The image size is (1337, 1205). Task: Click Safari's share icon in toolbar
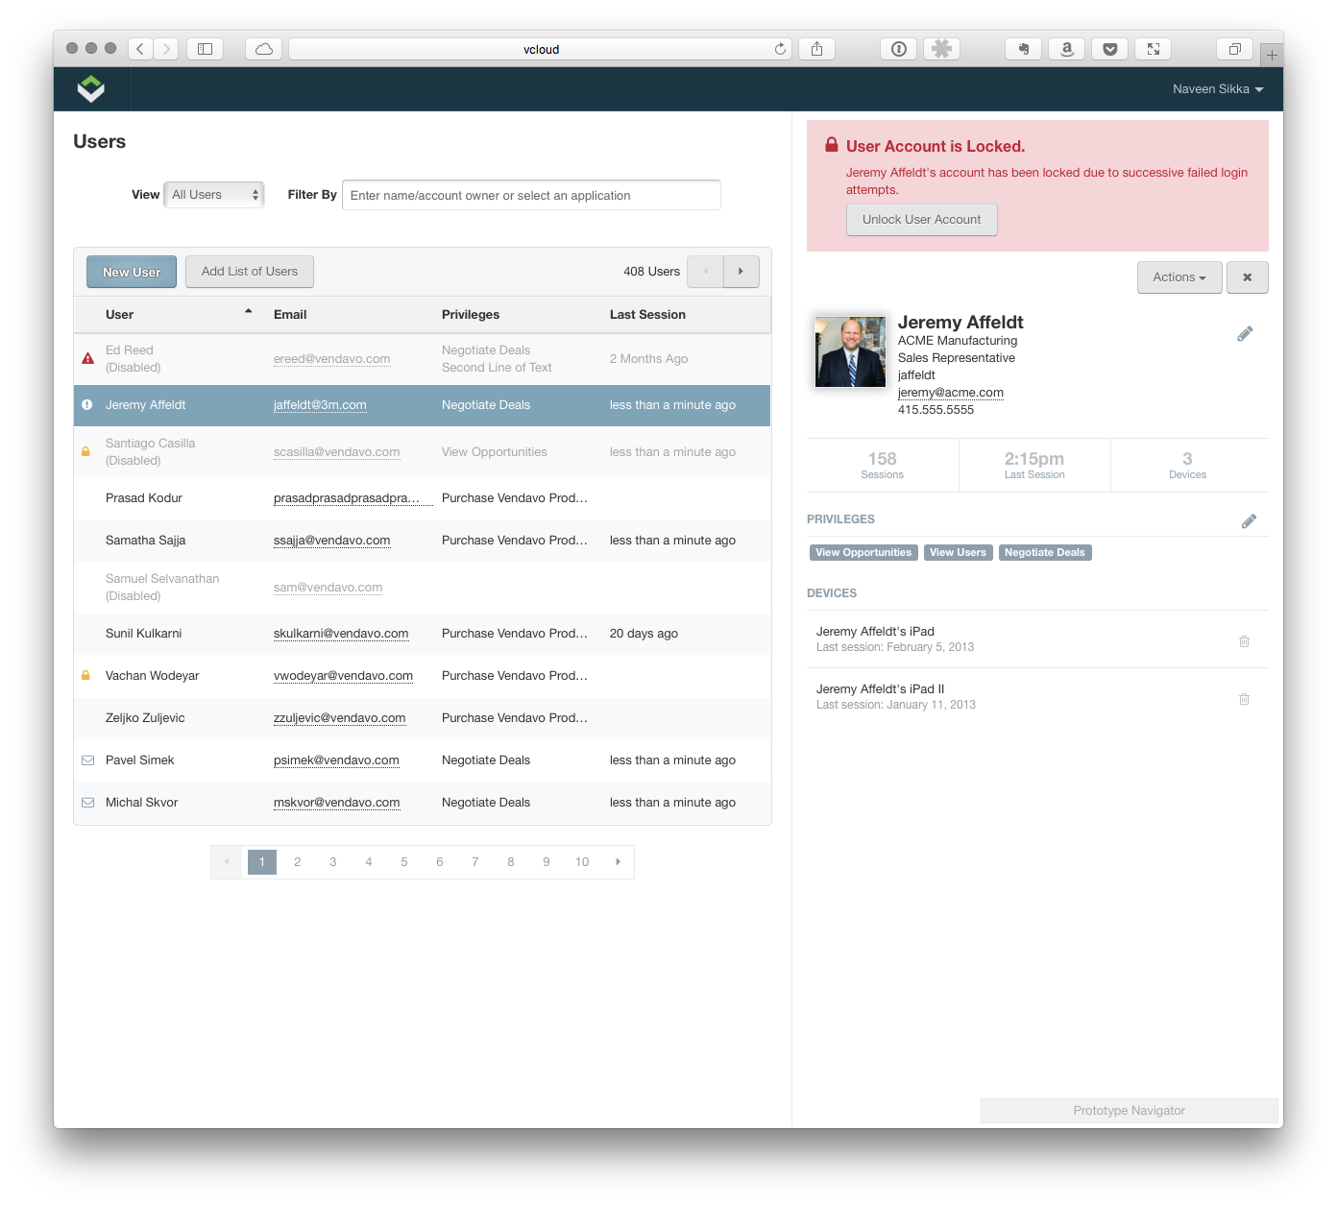pyautogui.click(x=816, y=49)
